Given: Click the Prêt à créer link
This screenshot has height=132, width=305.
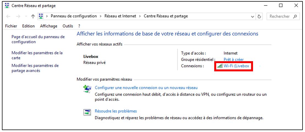Looking at the screenshot, I should coord(233,60).
